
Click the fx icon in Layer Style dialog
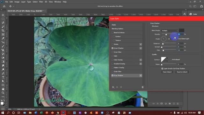click(113, 87)
